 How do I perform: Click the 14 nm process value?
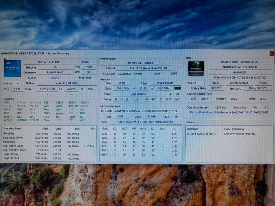[85, 62]
